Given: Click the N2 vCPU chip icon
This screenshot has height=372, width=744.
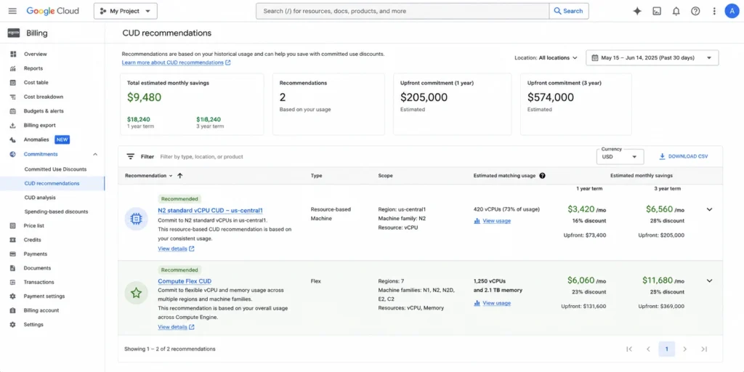Looking at the screenshot, I should click(136, 219).
